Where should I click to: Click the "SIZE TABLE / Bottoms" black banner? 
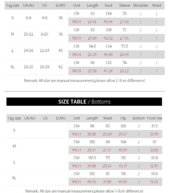click(x=84, y=102)
